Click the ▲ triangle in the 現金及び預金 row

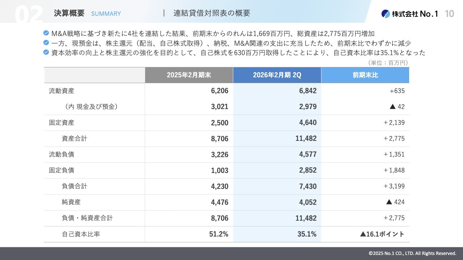[x=392, y=107]
